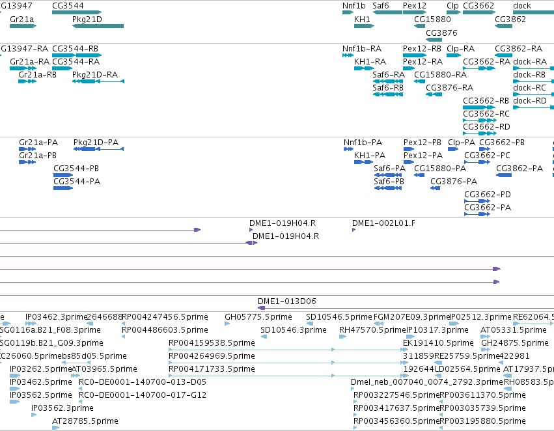Select the Pex12-PB protein
Image resolution: width=554 pixels, height=431 pixels.
(409, 149)
